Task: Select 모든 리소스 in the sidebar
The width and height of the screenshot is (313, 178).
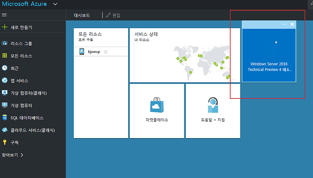Action: pos(21,56)
